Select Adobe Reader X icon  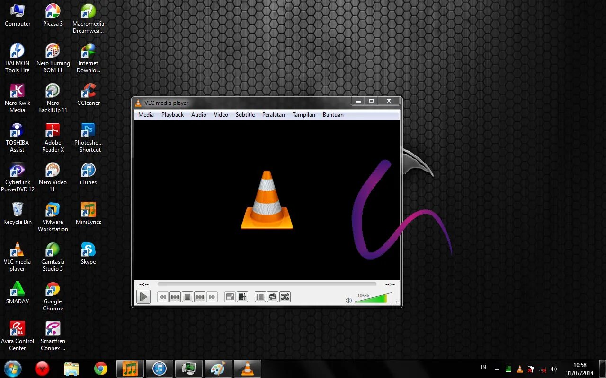coord(53,138)
